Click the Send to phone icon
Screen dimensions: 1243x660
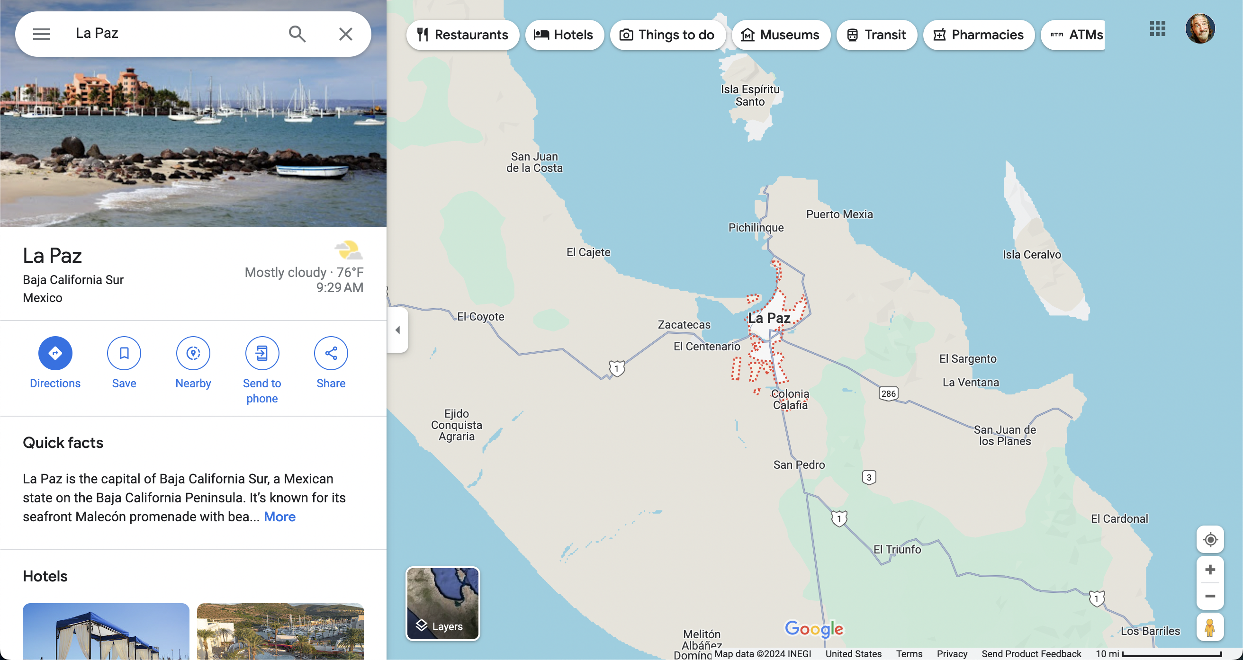pos(262,353)
